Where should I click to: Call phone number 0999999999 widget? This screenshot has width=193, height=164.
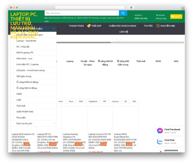click(169, 150)
